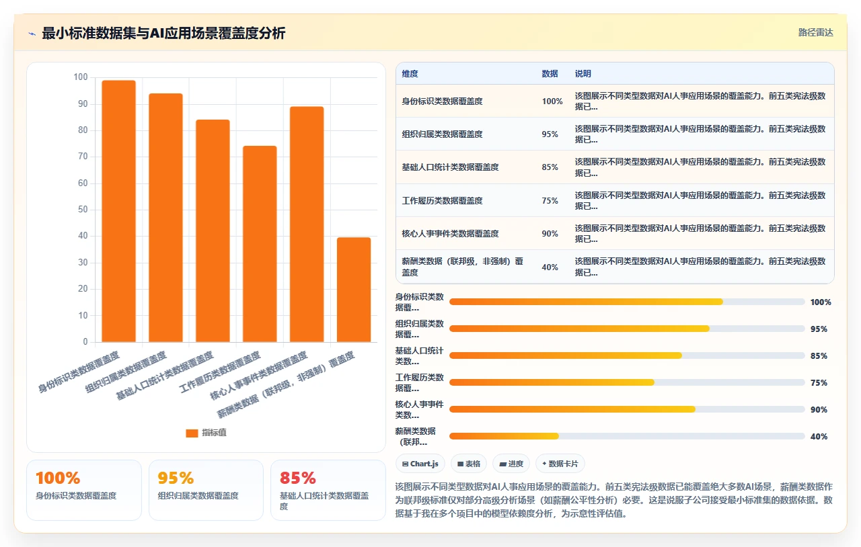
Task: Click the dashboard title 最小标准数据集与AI应用场景覆盖度分析
Action: tap(163, 34)
